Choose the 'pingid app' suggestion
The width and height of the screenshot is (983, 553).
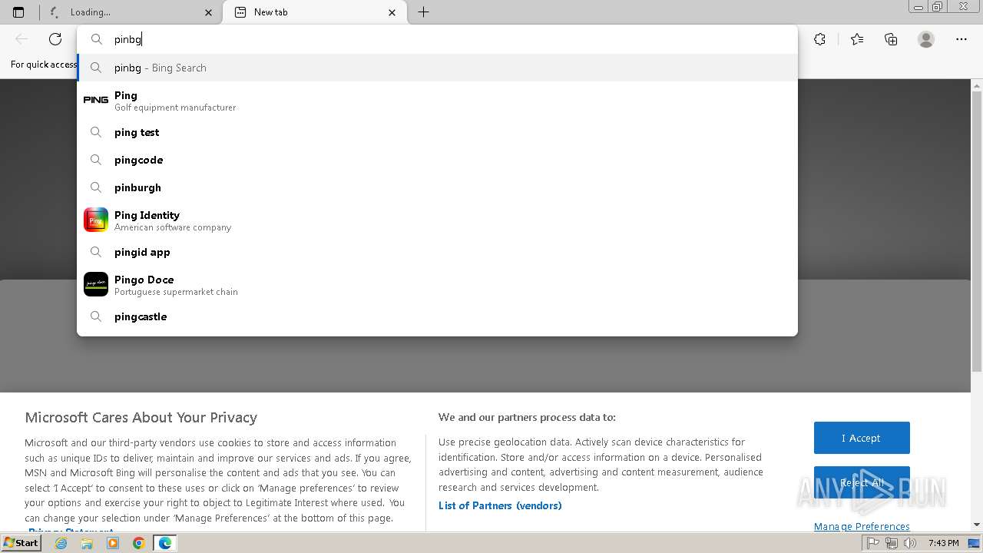tap(437, 252)
